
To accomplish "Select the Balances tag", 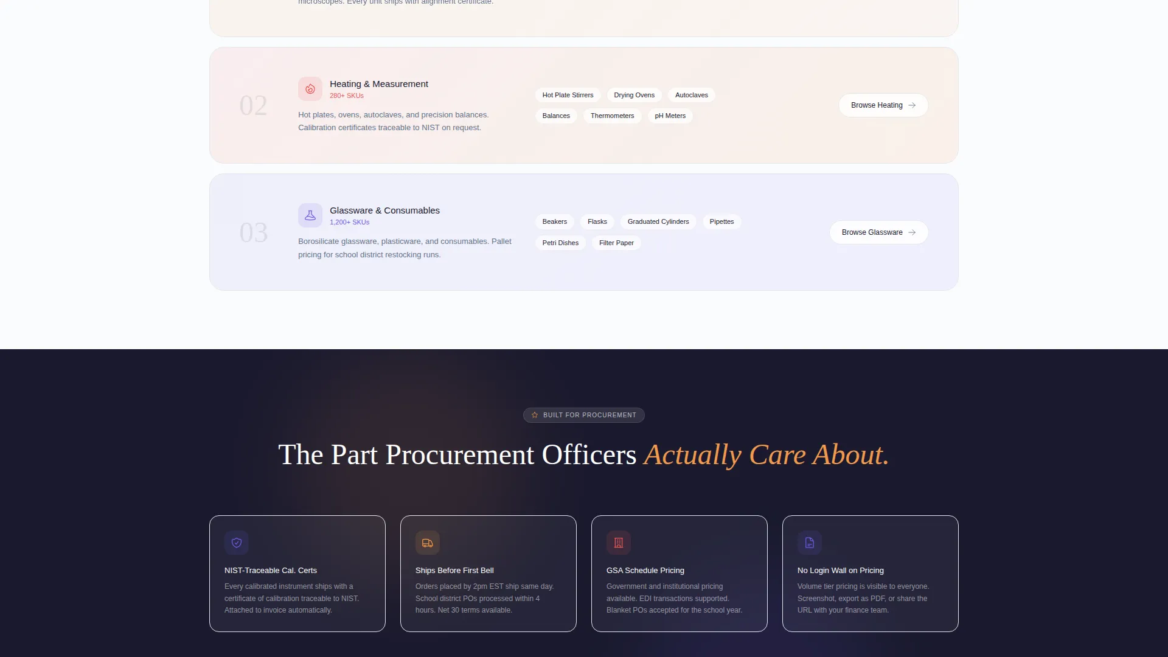I will tap(556, 116).
